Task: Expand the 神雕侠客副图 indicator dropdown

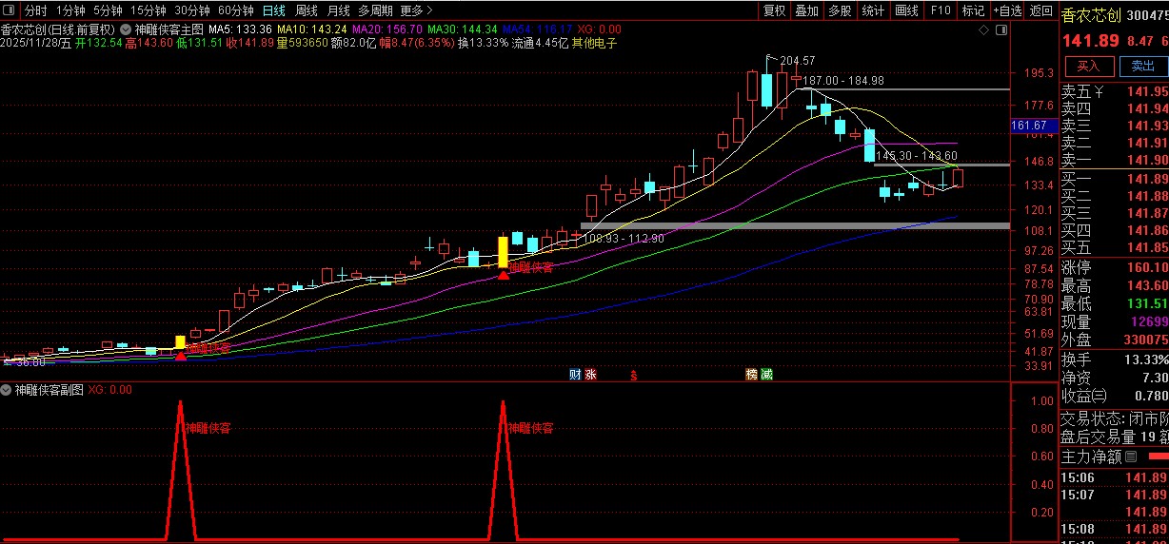Action: click(7, 390)
